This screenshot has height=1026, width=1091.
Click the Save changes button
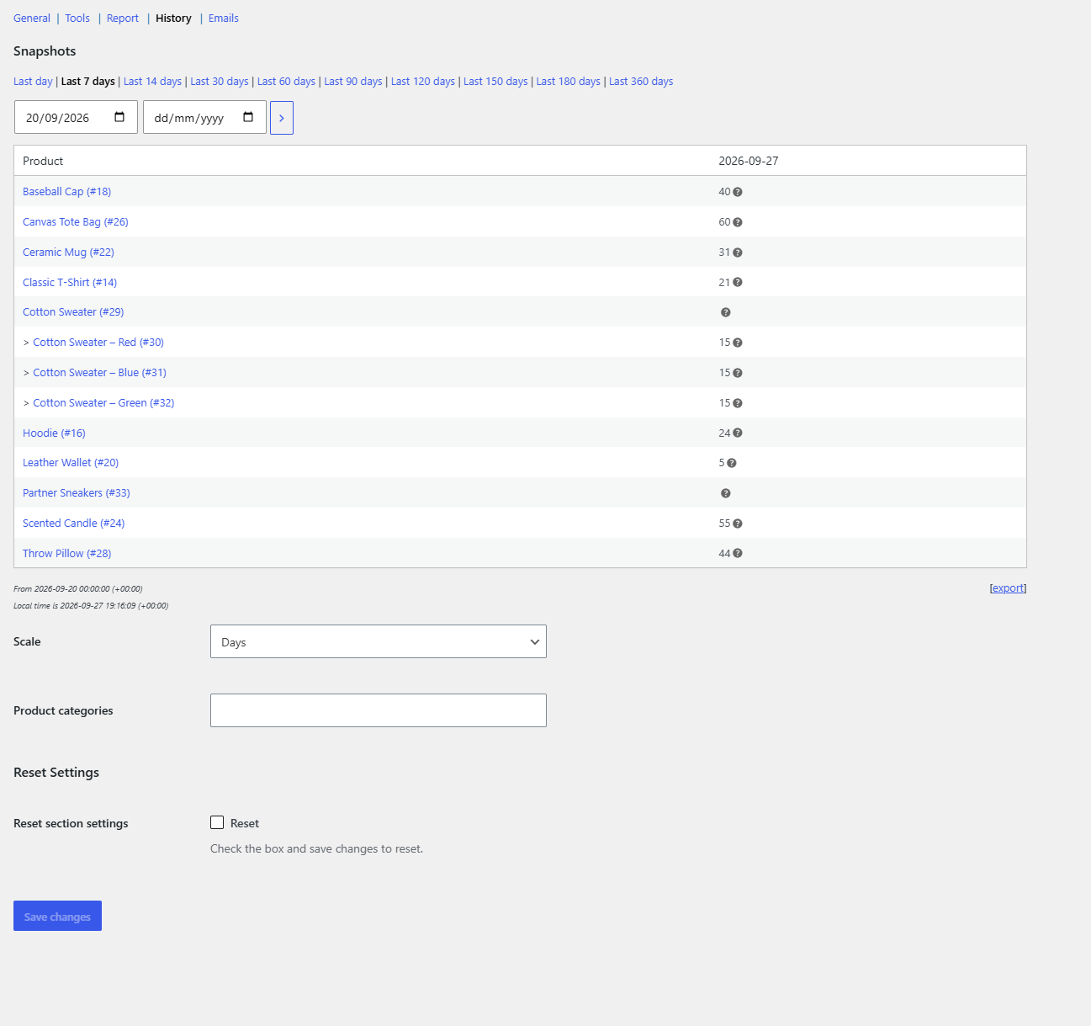coord(57,916)
